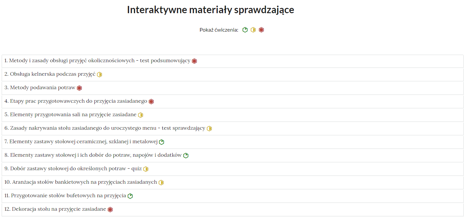Screen dimensions: 466x217
Task: Click yellow icon beside "Elementy przygotowania sali"
Action: click(x=140, y=115)
